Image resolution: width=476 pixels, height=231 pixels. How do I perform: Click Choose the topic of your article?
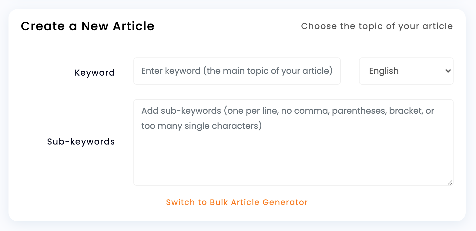click(x=377, y=26)
